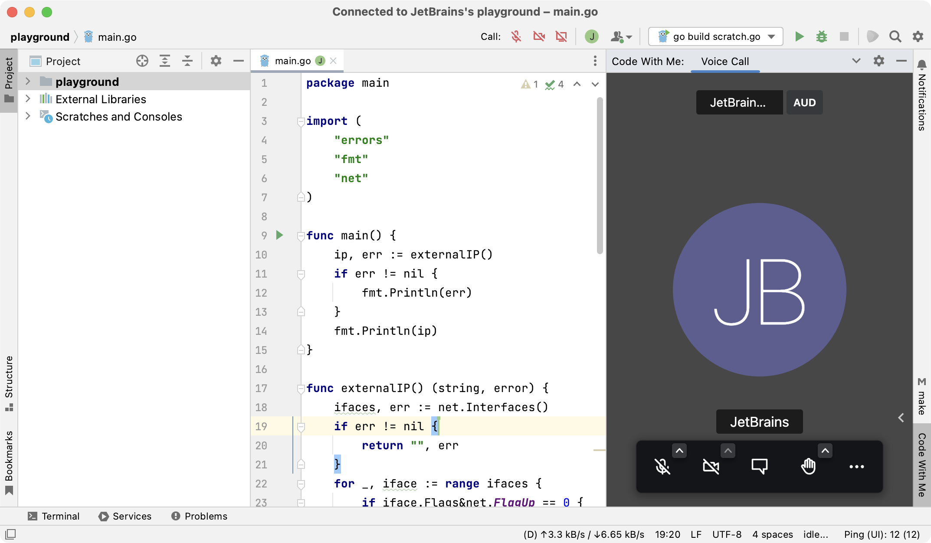Turn on camera in voice call controls

tap(711, 467)
